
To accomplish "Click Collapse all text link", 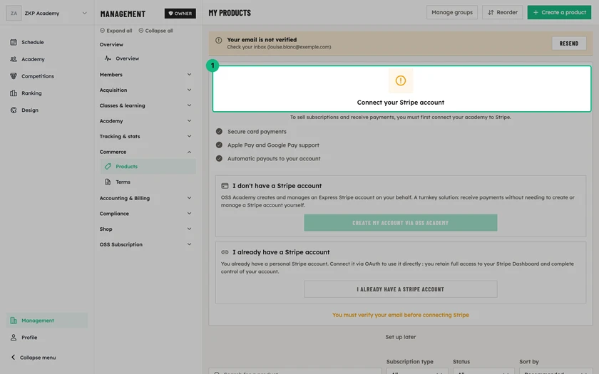I will tap(159, 31).
